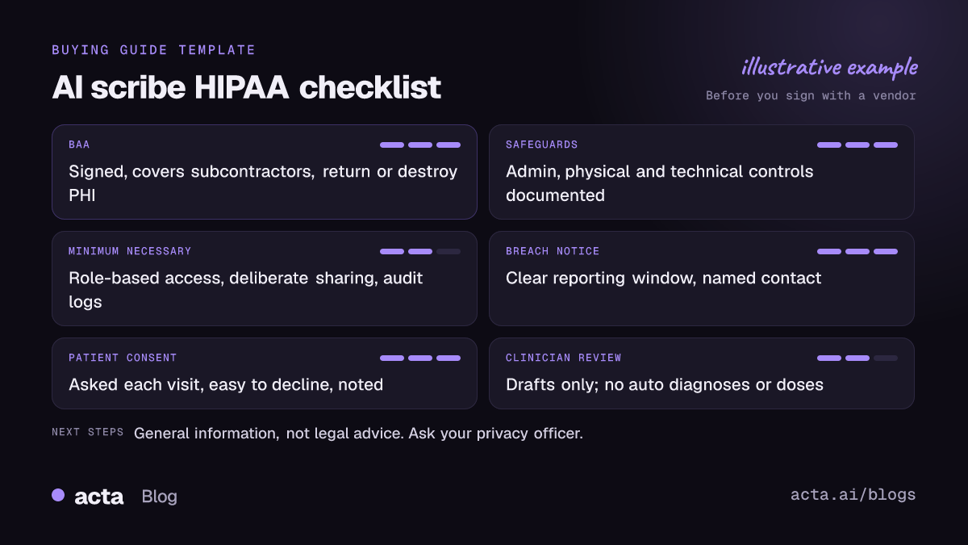Click 'Drafts only; no auto diagnoses' text
This screenshot has width=968, height=545.
click(665, 385)
